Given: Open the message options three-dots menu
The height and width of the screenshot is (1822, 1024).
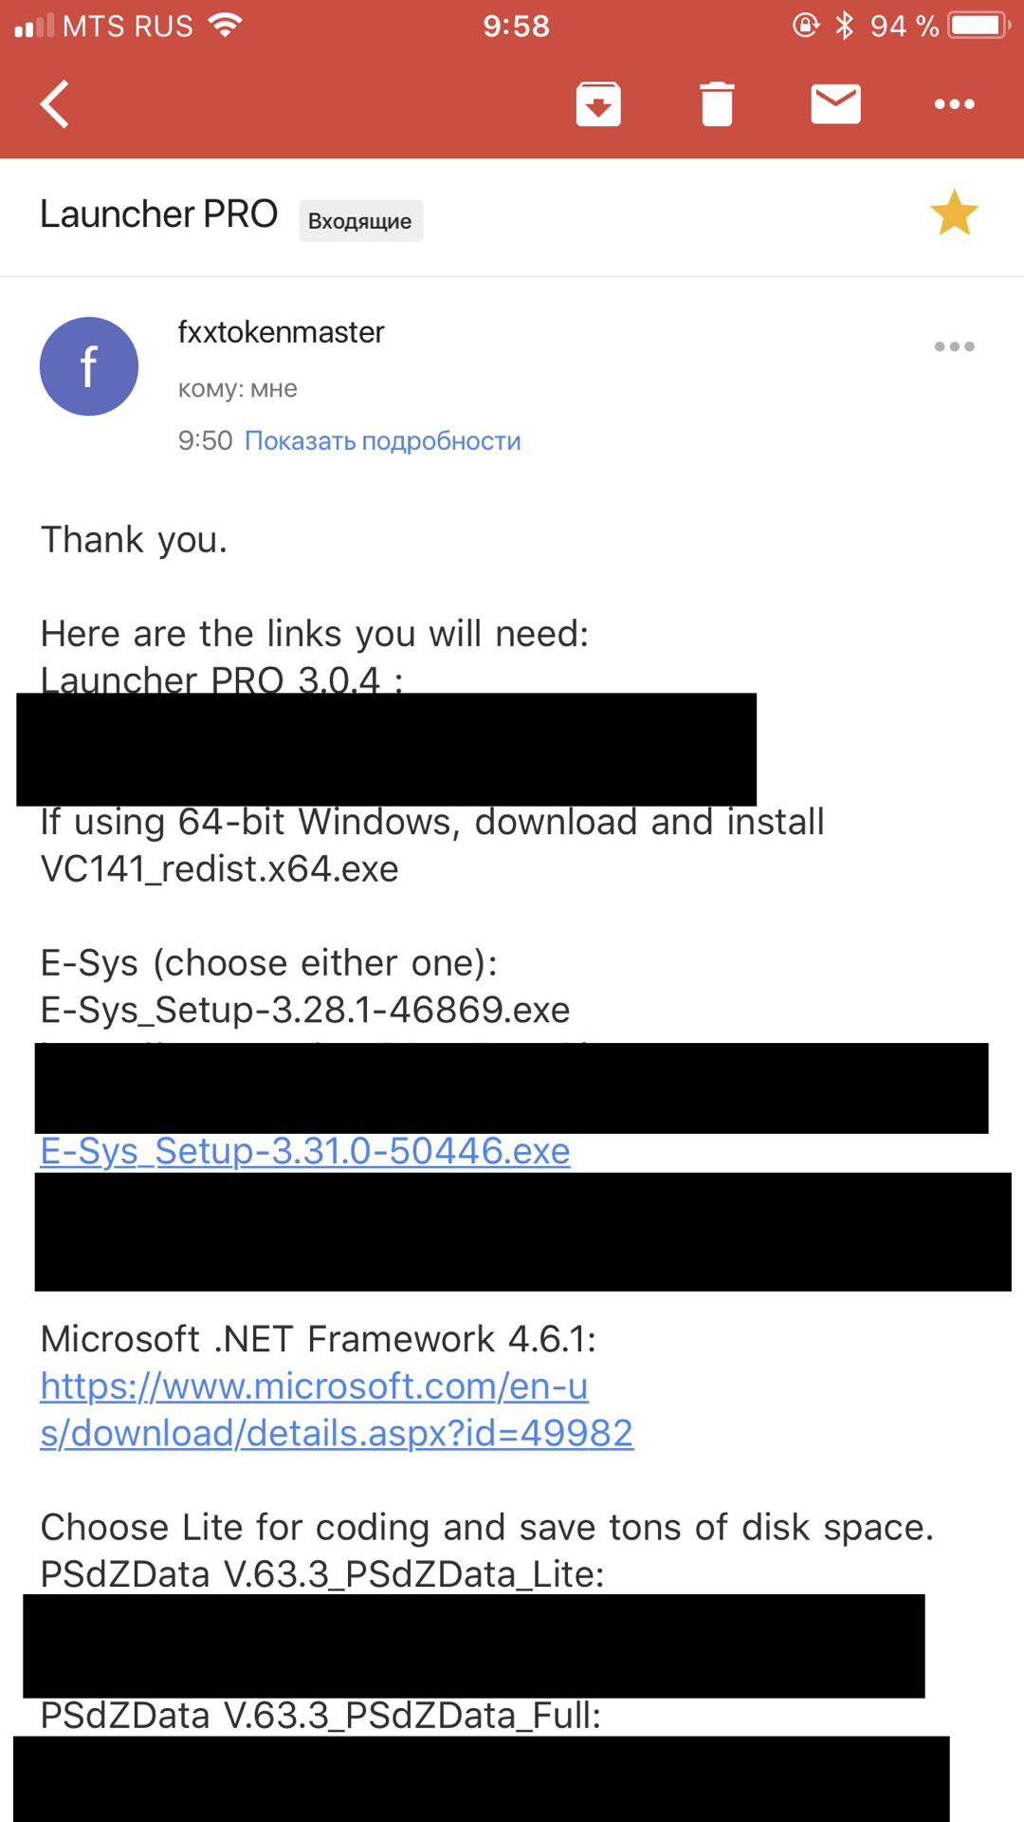Looking at the screenshot, I should pyautogui.click(x=954, y=346).
